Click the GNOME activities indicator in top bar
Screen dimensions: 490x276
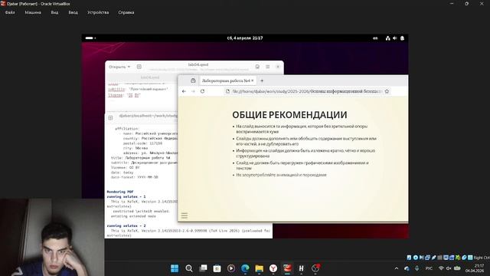tap(90, 38)
